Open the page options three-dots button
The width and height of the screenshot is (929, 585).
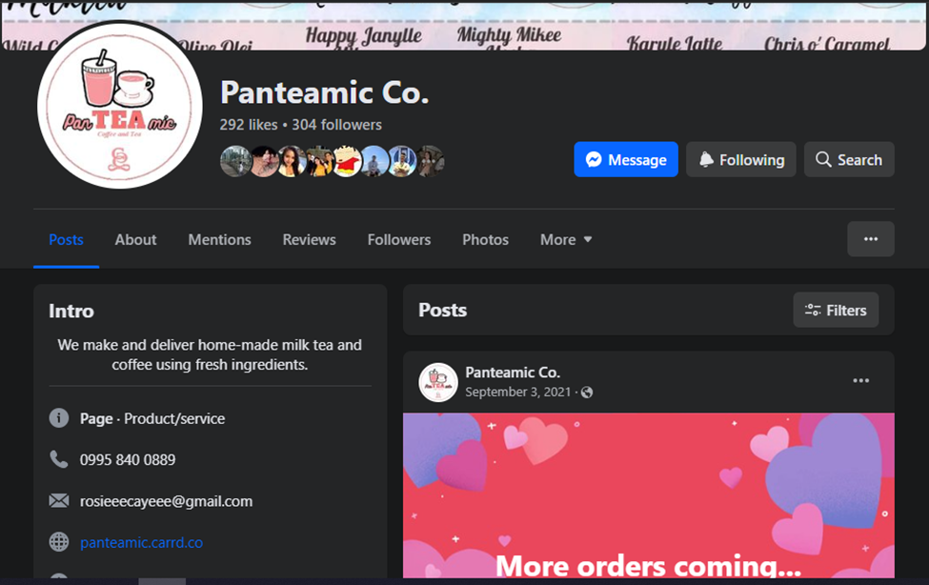pos(870,239)
